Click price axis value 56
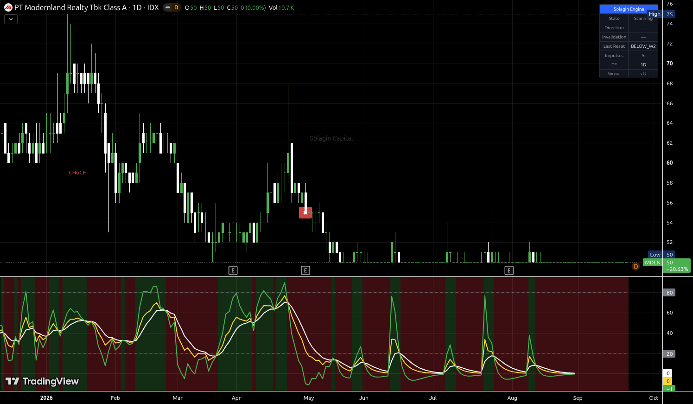Image resolution: width=693 pixels, height=404 pixels. click(669, 203)
